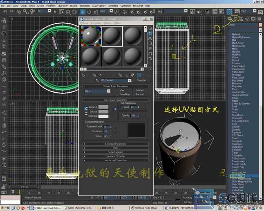Pick material from object eyedropper icon
Screen dimensions: 264x211
(x=97, y=80)
